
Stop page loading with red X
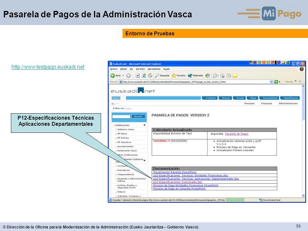138,76
